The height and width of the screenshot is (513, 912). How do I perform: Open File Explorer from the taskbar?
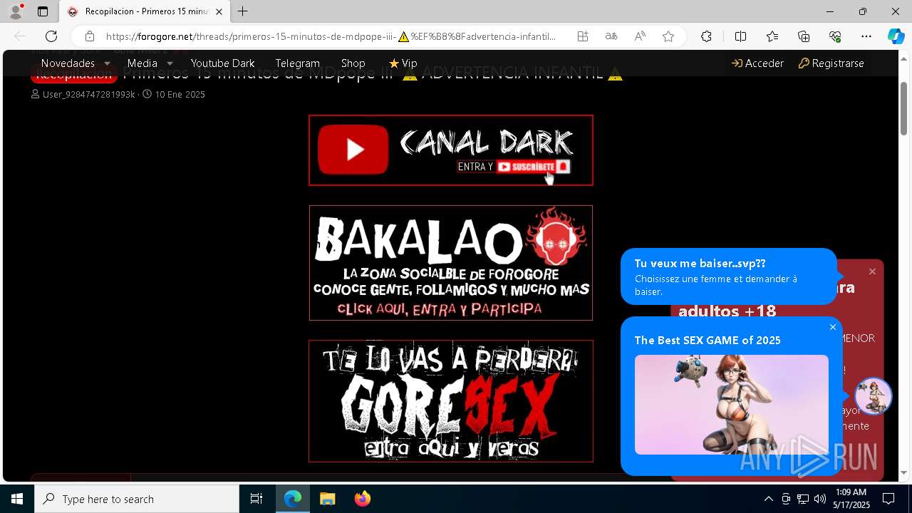(x=327, y=499)
